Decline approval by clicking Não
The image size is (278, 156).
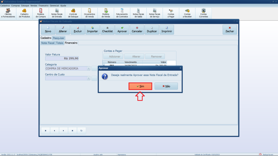[x=166, y=86]
